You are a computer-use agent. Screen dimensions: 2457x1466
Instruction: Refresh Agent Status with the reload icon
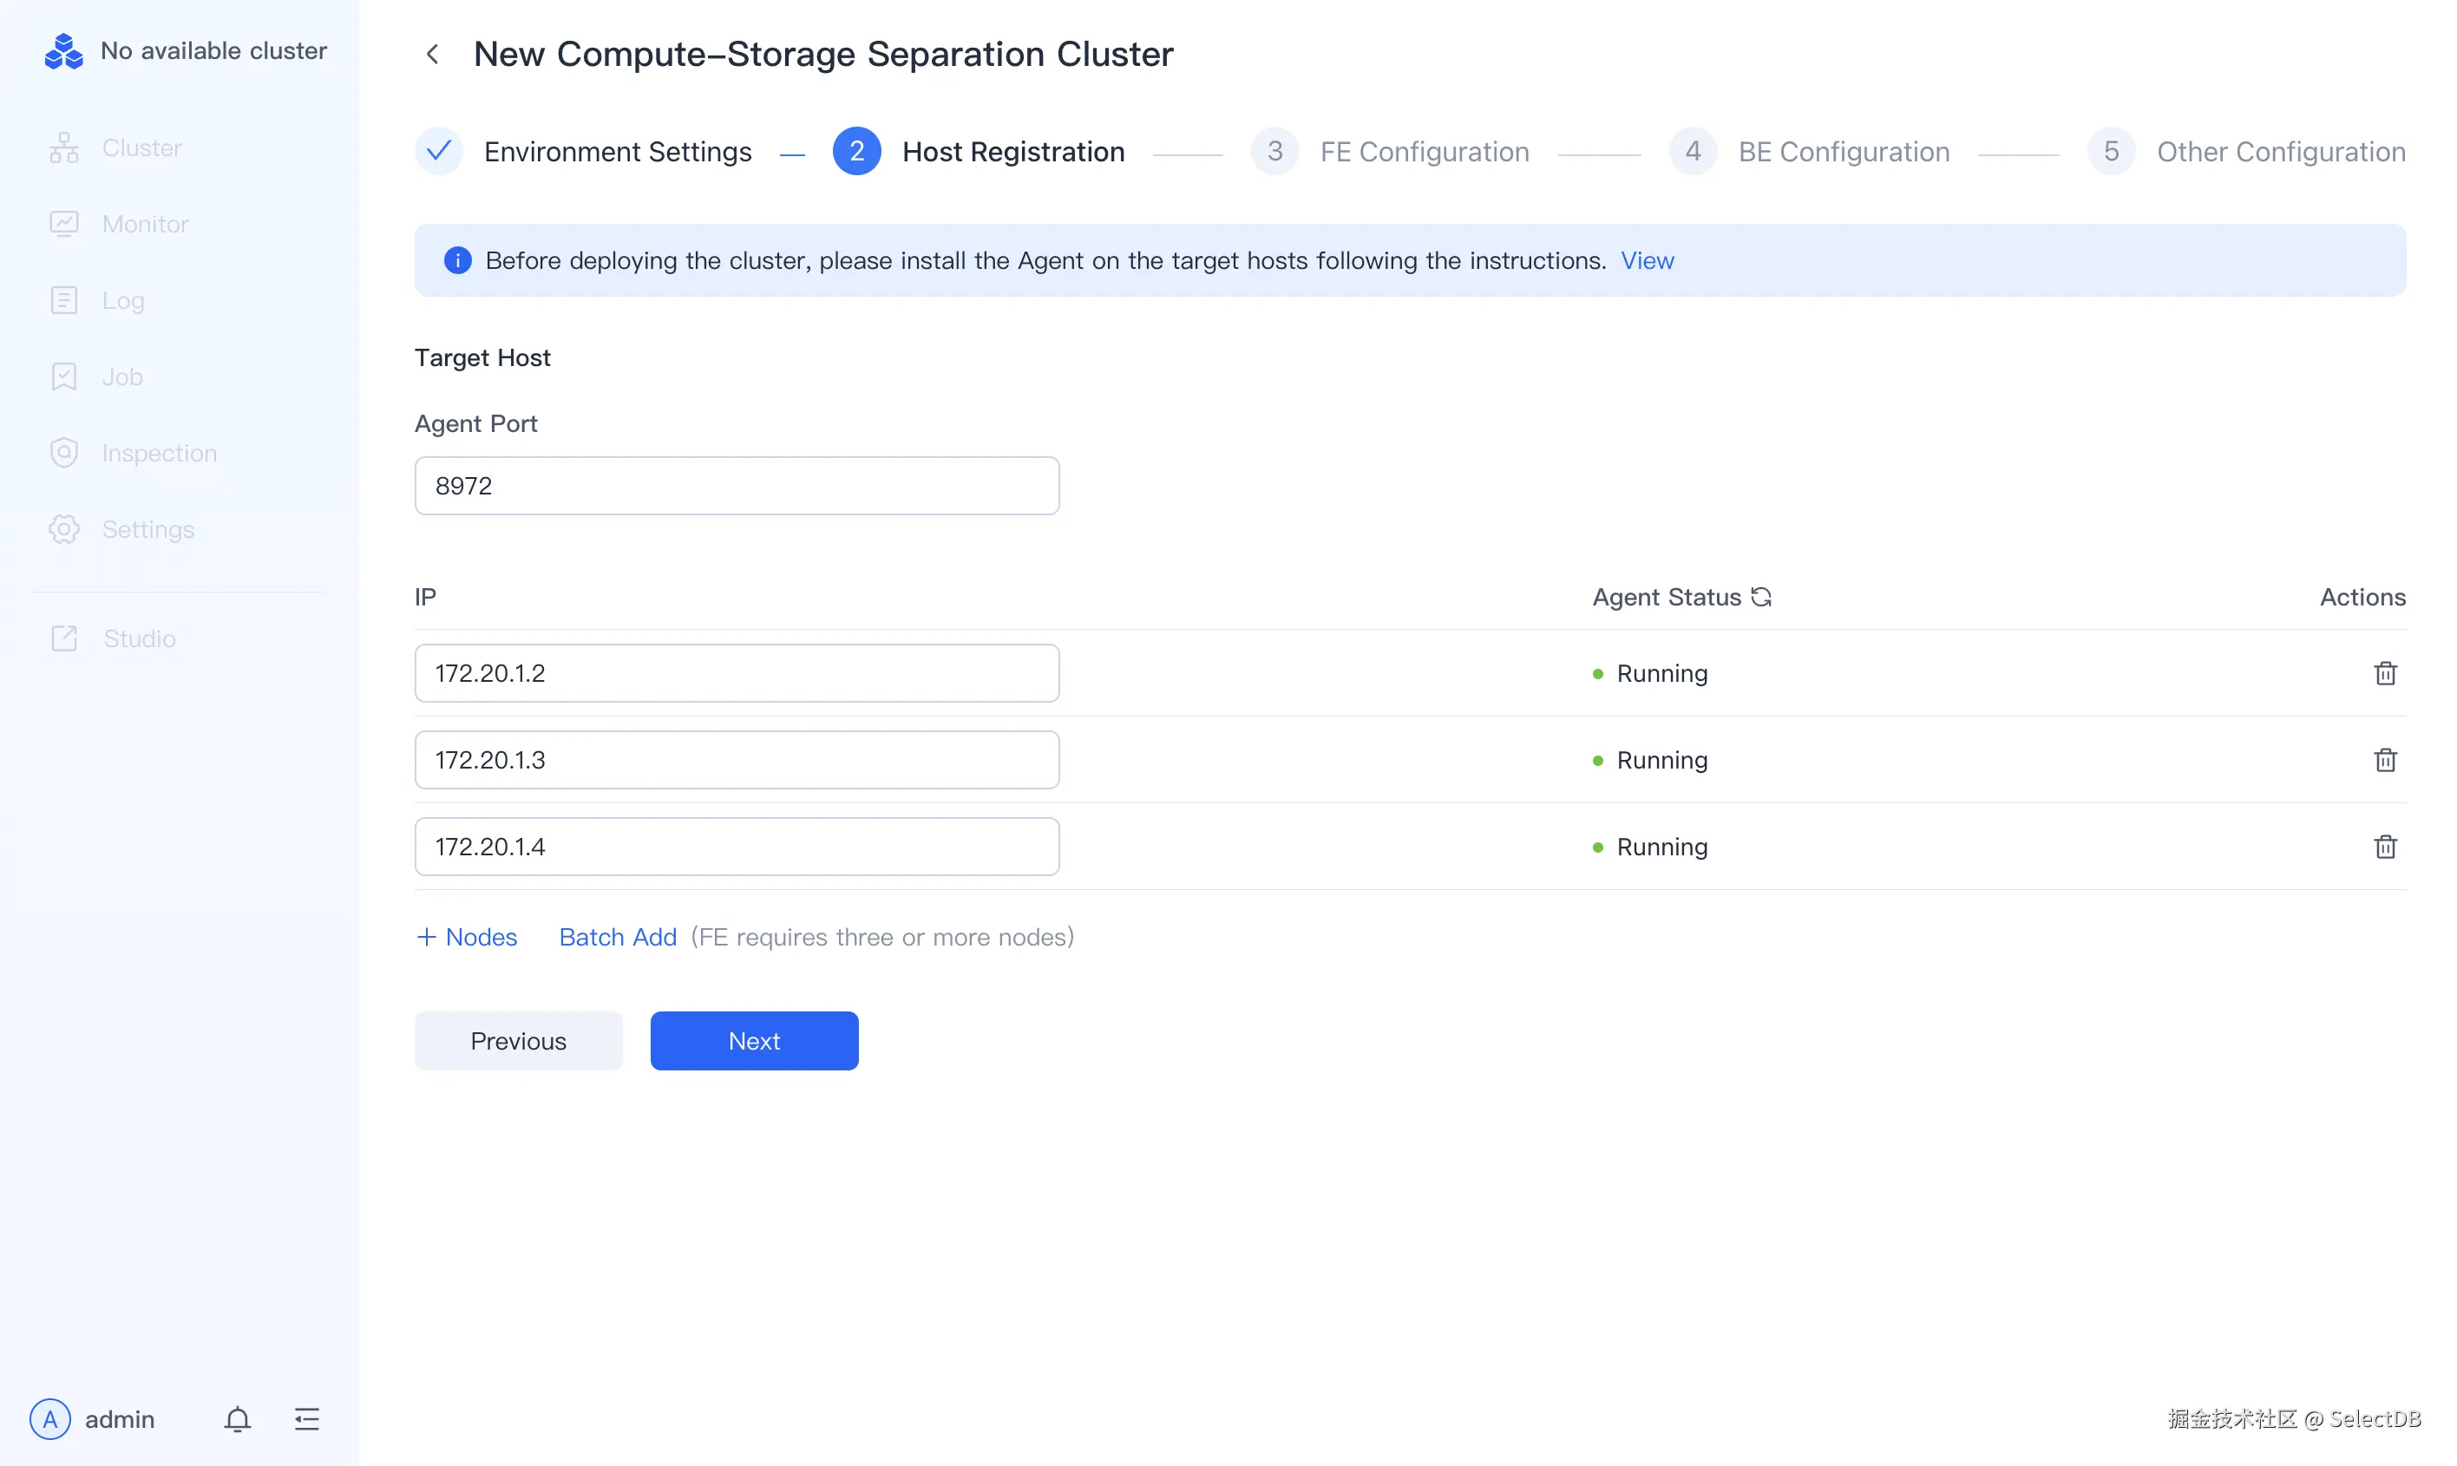[x=1760, y=597]
